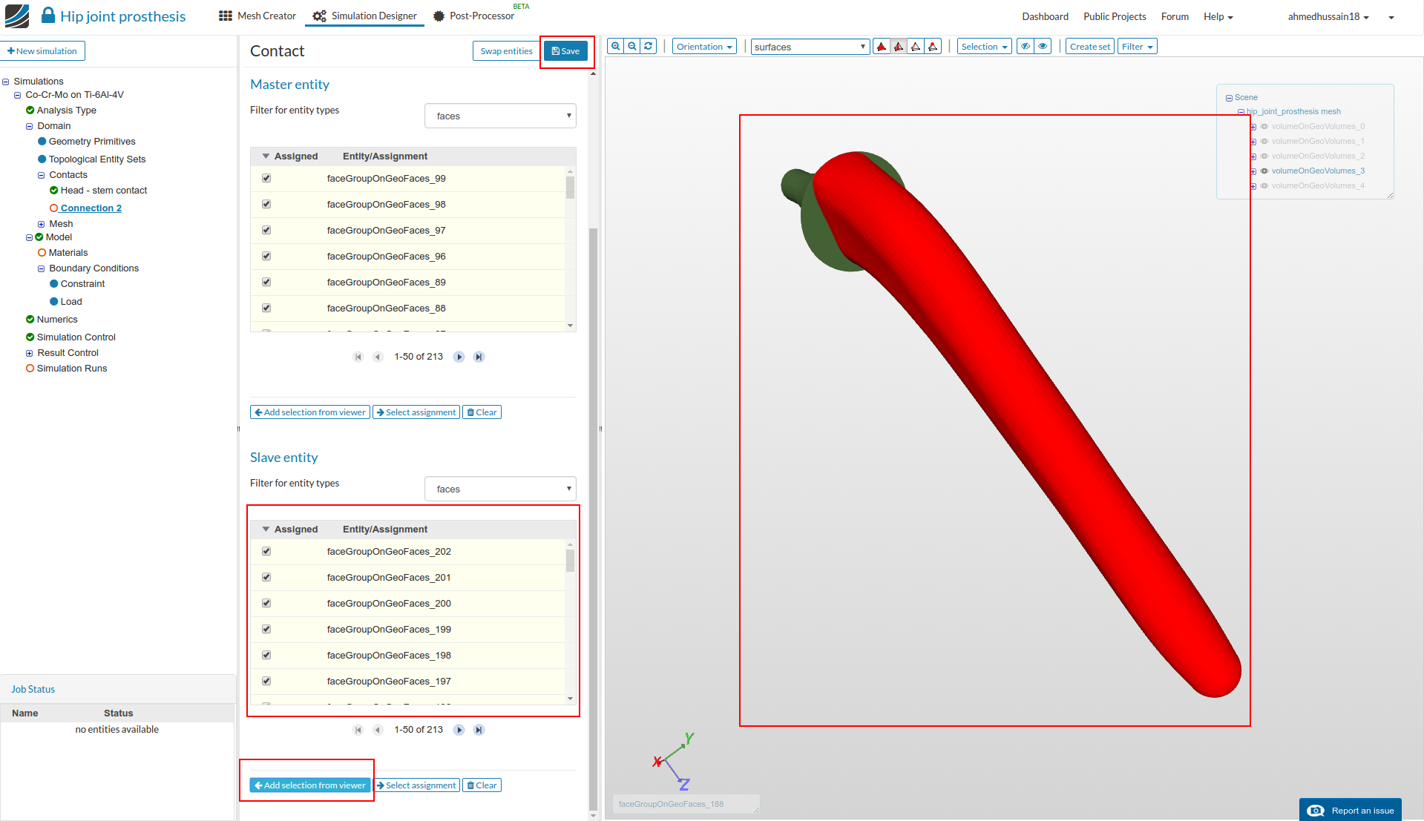Open the Help dropdown menu
This screenshot has width=1424, height=821.
point(1218,16)
